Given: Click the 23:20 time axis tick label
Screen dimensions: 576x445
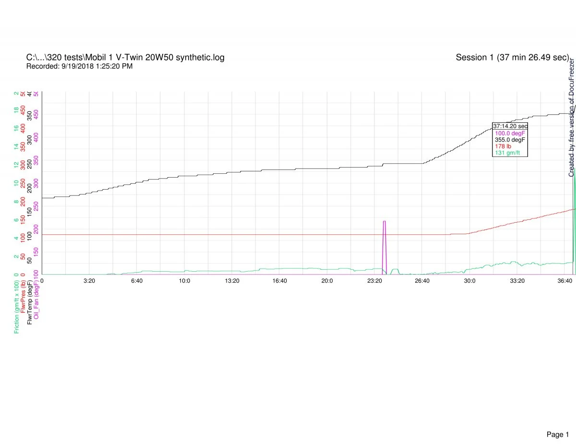Looking at the screenshot, I should 374,280.
